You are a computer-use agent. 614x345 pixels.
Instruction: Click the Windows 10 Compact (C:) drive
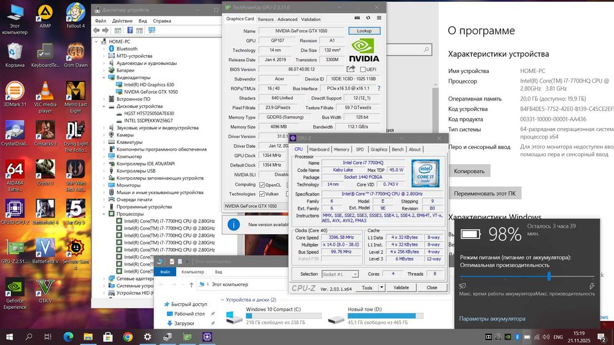273,316
